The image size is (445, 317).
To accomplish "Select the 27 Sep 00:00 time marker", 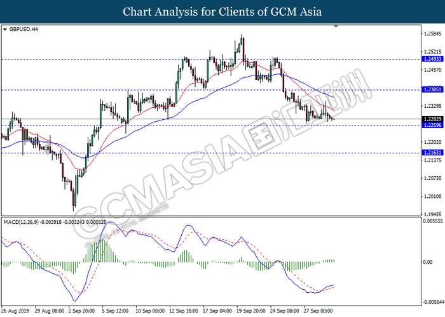I will [x=318, y=311].
